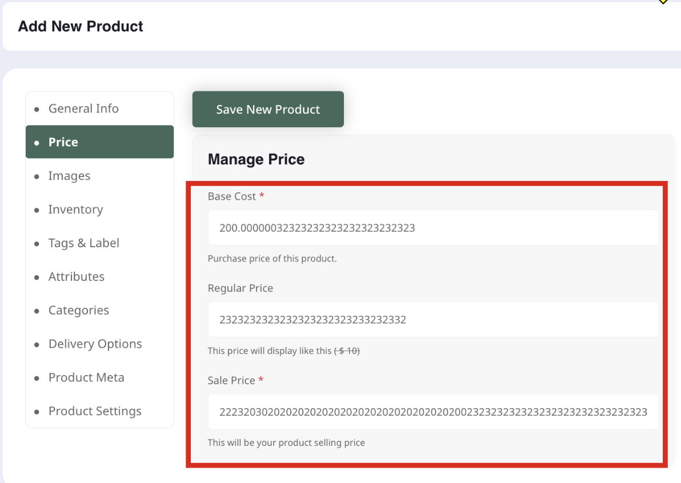This screenshot has height=483, width=681.
Task: Click the Sale Price field label
Action: (x=231, y=380)
